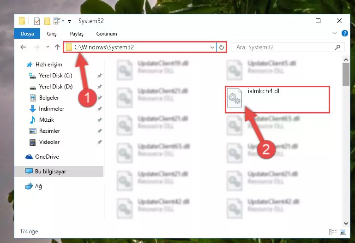The image size is (355, 243).
Task: Open the Paylaş ribbon tab
Action: [77, 34]
